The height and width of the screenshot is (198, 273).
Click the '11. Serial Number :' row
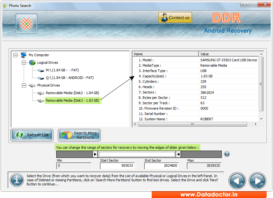coord(195,114)
